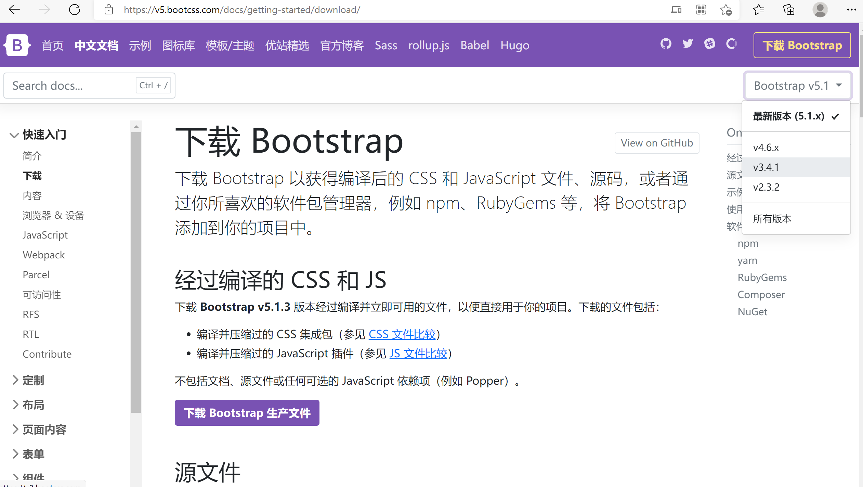
Task: Click the Bootstrap B logo
Action: (17, 45)
